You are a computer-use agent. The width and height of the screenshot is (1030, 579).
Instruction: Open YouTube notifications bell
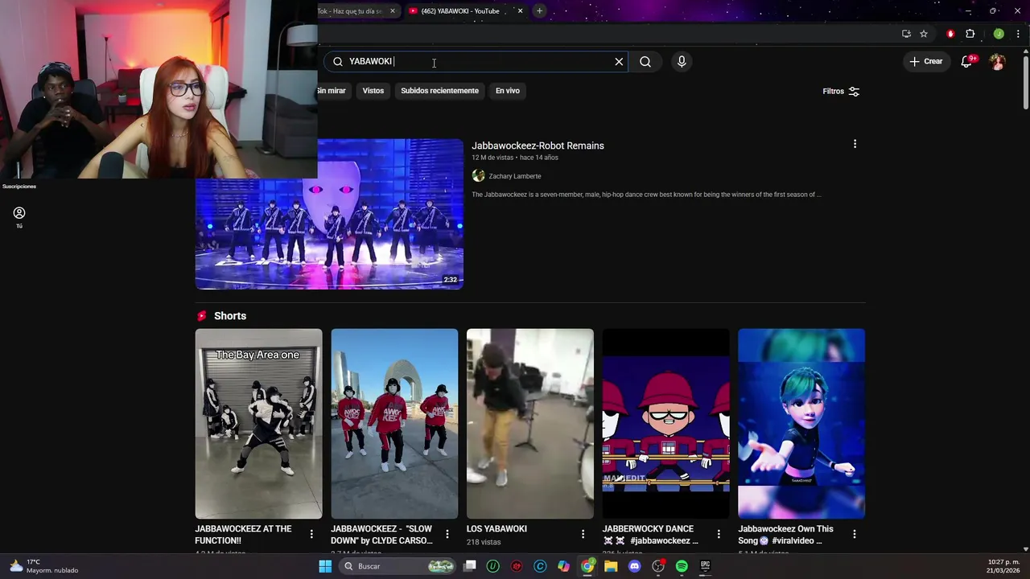coord(967,62)
